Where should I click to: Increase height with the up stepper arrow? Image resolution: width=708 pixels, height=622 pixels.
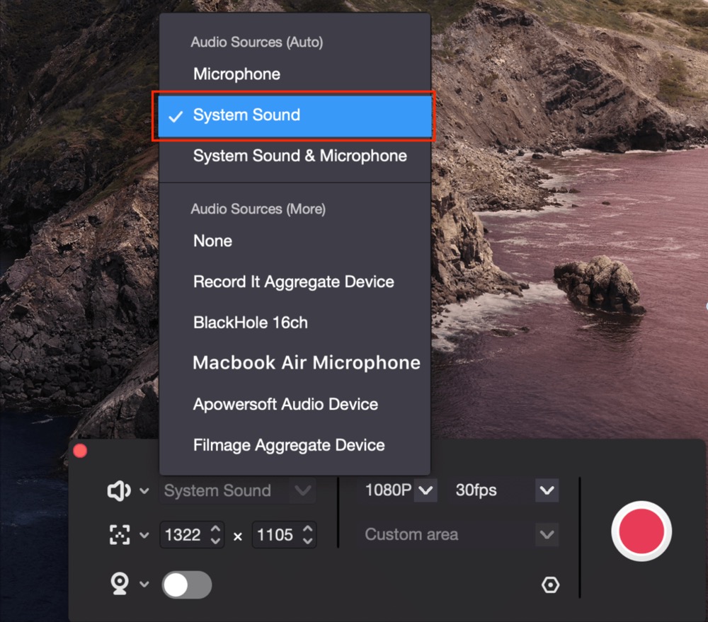tap(308, 529)
